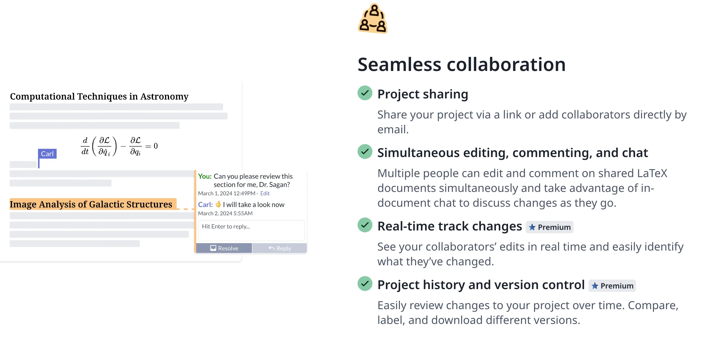Image resolution: width=704 pixels, height=340 pixels.
Task: Click the Computational Techniques in Astronomy title
Action: (x=99, y=96)
